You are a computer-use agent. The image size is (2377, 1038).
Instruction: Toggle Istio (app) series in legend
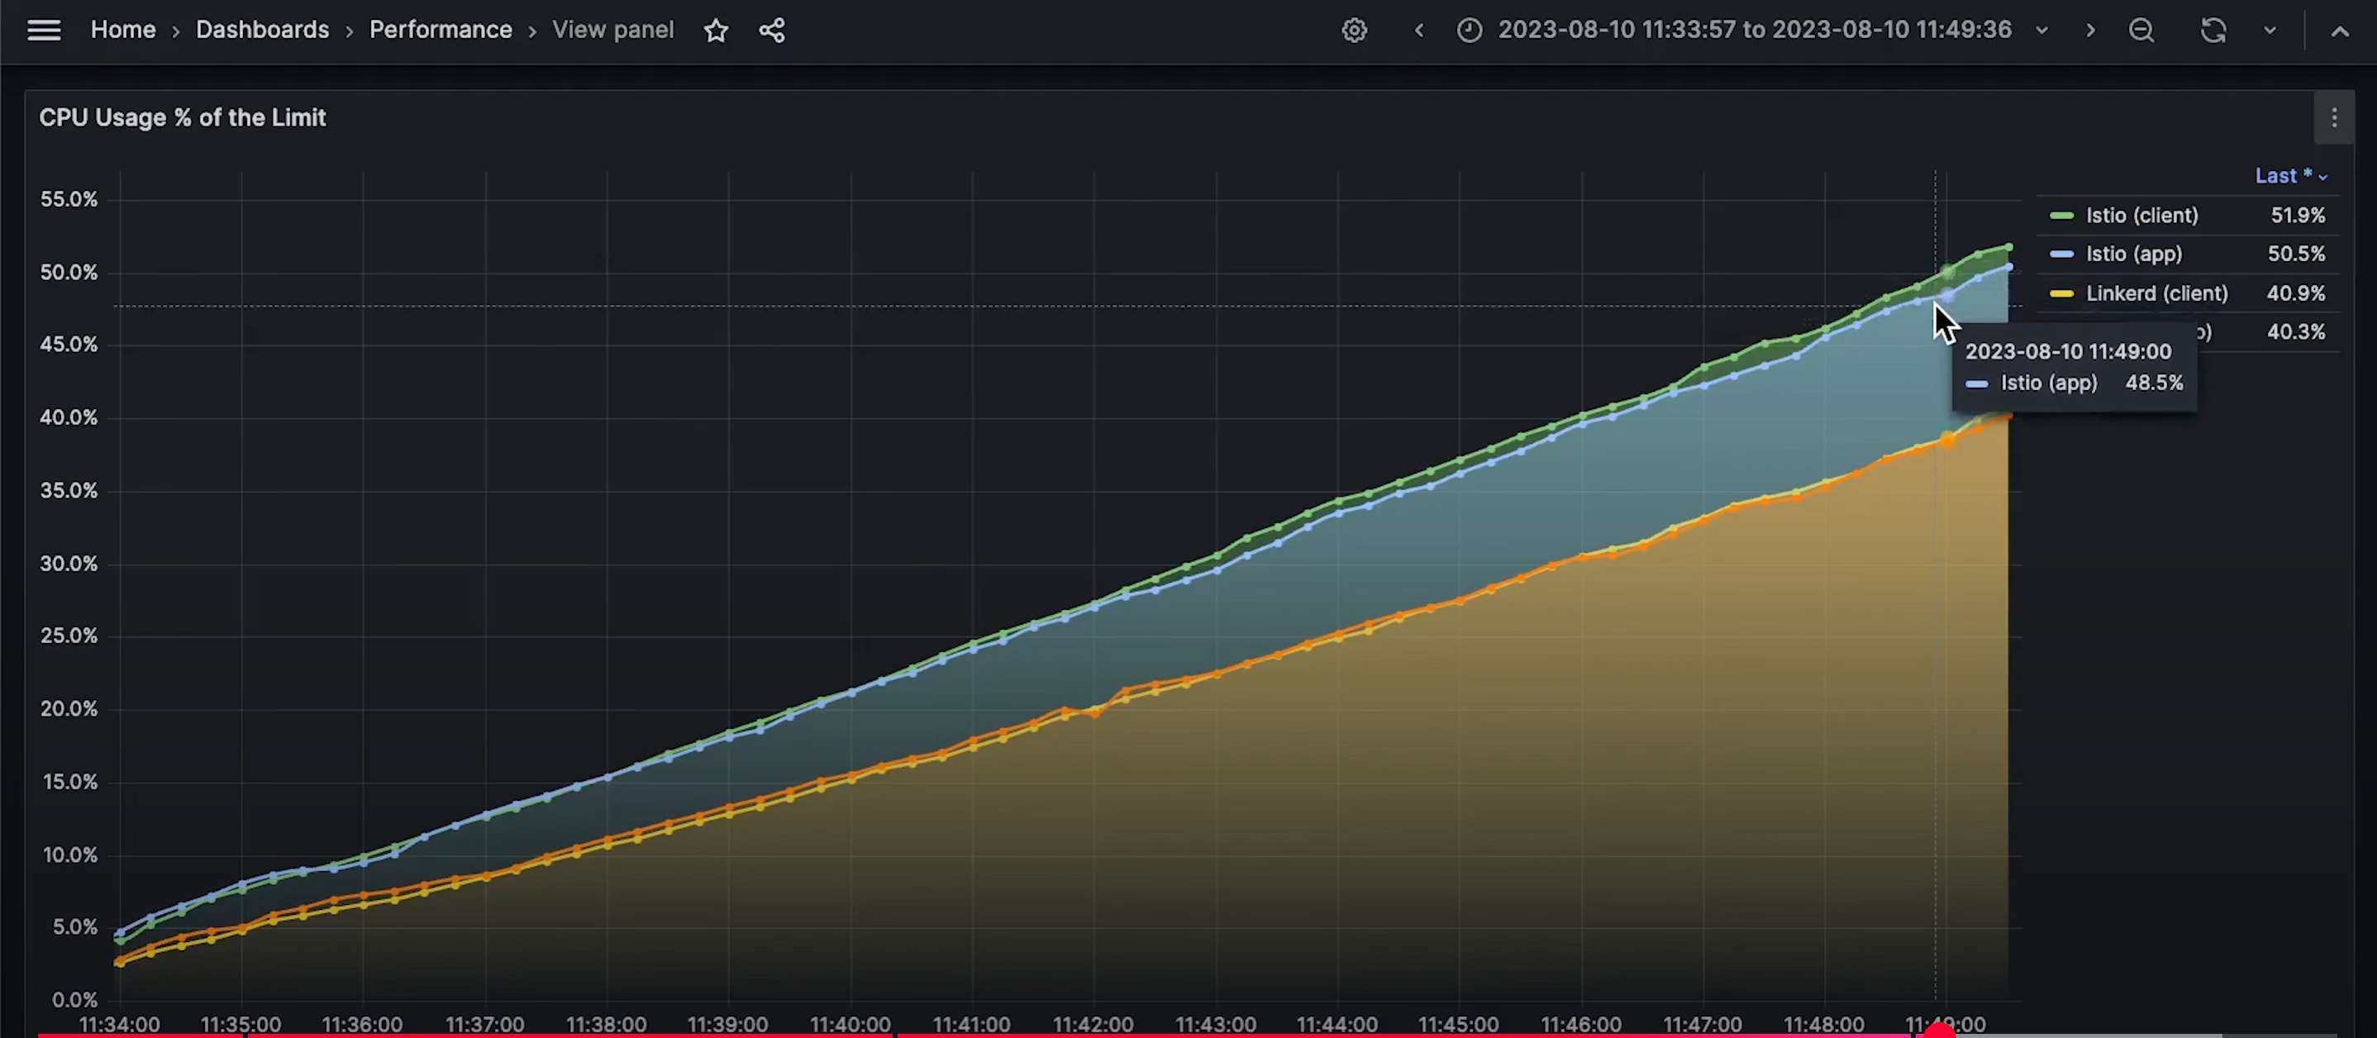pyautogui.click(x=2133, y=254)
